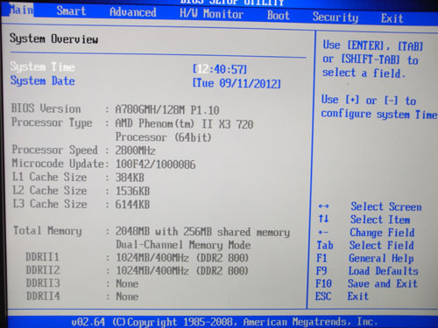Click the Tue 09/11/2012 date field
This screenshot has height=328, width=438.
click(x=237, y=83)
